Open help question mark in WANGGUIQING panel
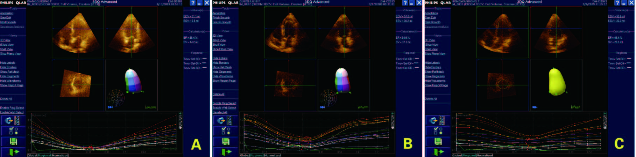 pyautogui.click(x=192, y=3)
